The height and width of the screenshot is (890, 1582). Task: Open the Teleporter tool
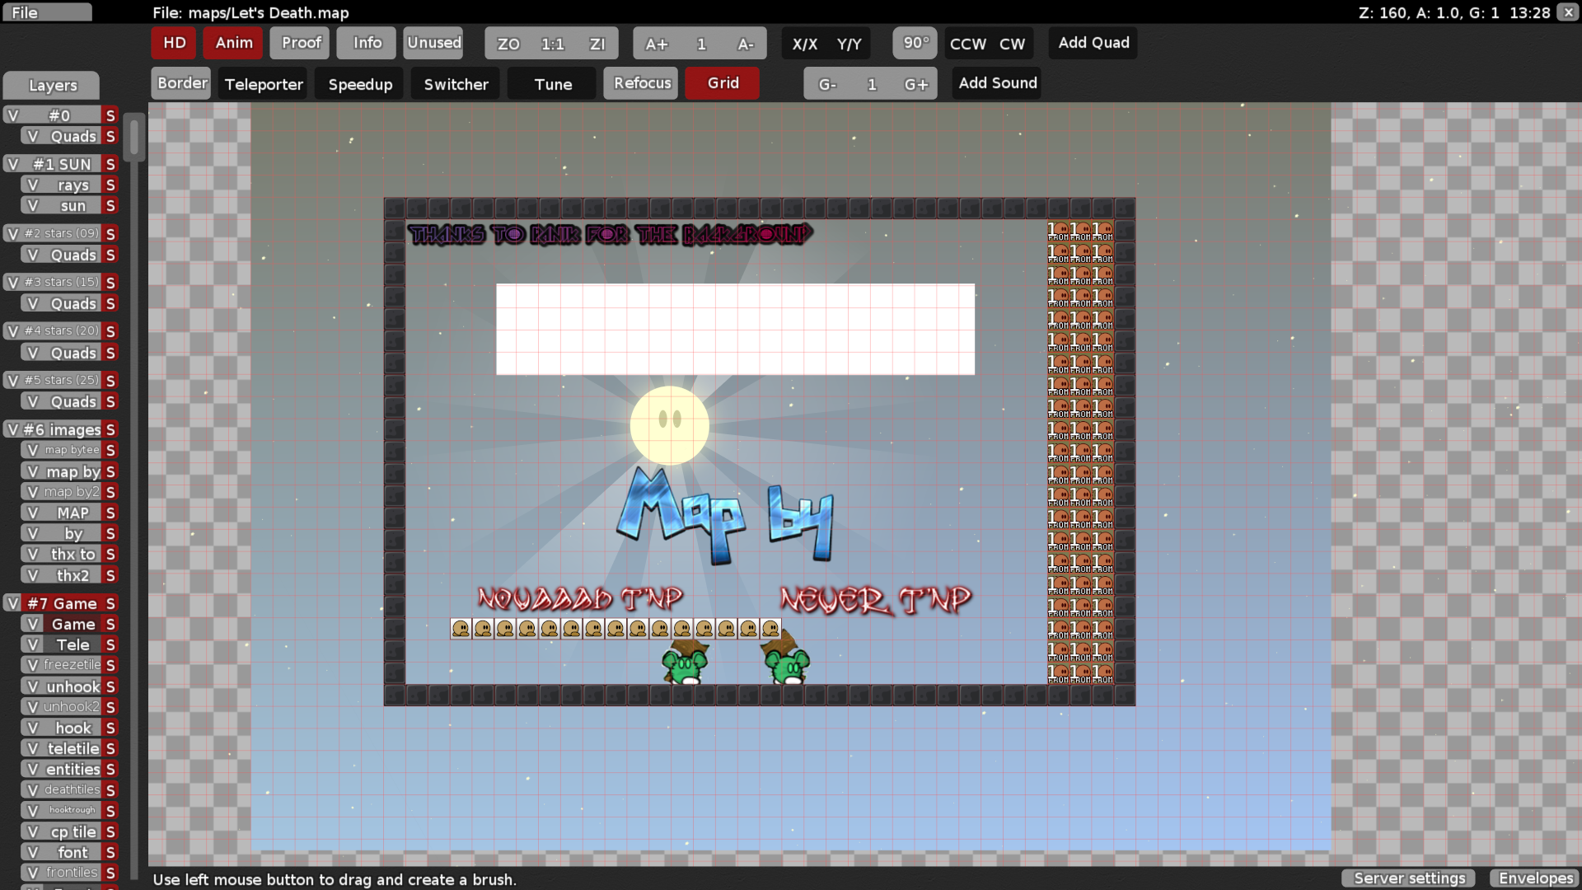point(262,83)
